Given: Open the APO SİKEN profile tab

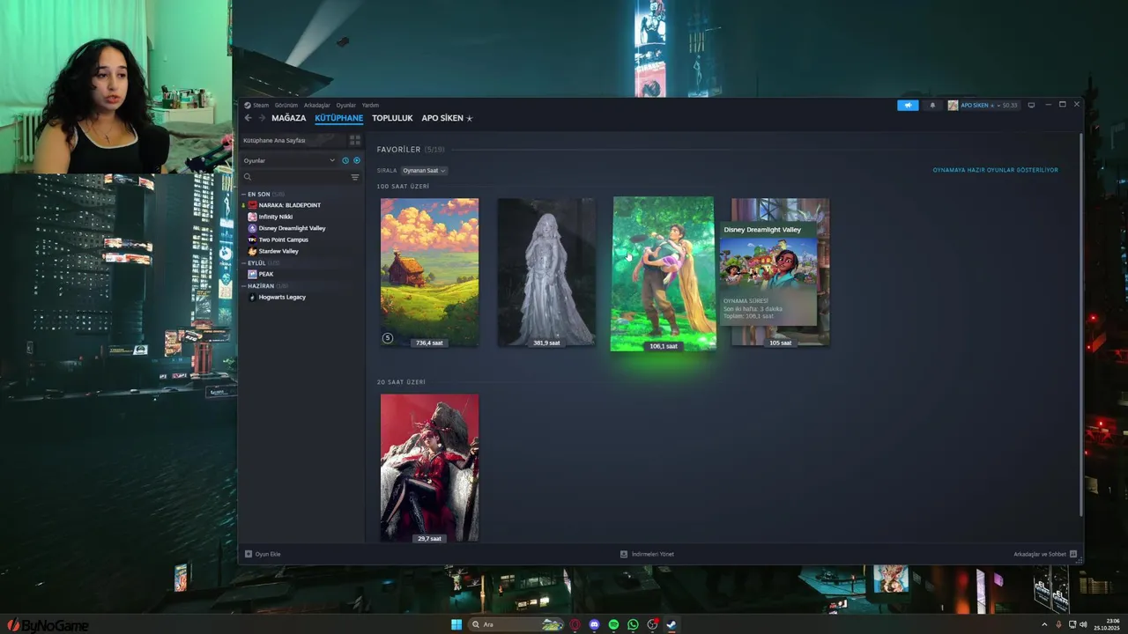Looking at the screenshot, I should [x=447, y=118].
